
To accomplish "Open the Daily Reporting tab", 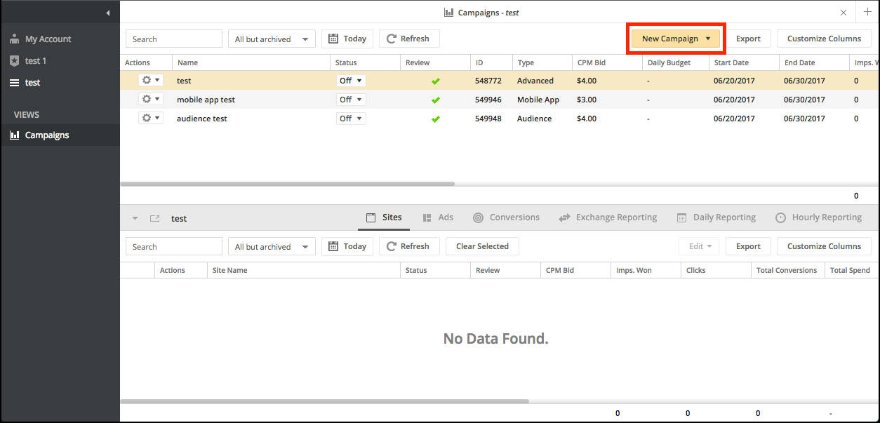I will pos(716,217).
